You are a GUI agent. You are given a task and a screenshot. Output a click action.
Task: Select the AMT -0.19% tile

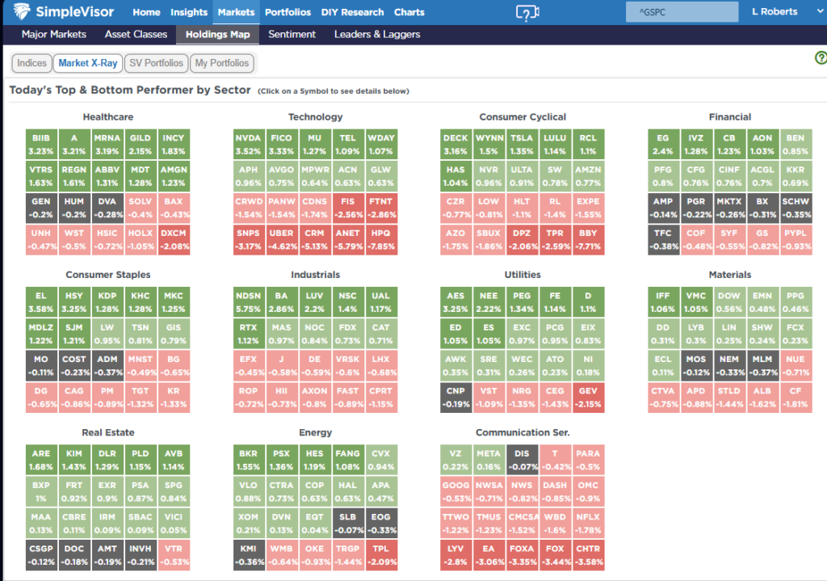point(107,554)
